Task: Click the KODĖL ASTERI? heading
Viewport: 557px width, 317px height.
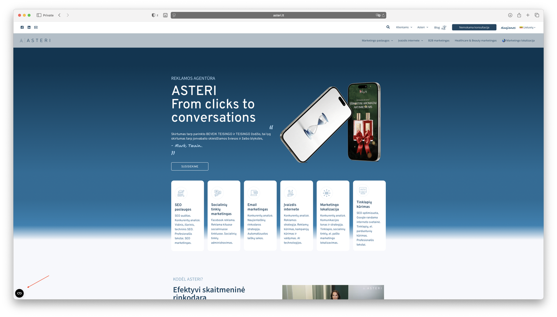Action: tap(188, 279)
